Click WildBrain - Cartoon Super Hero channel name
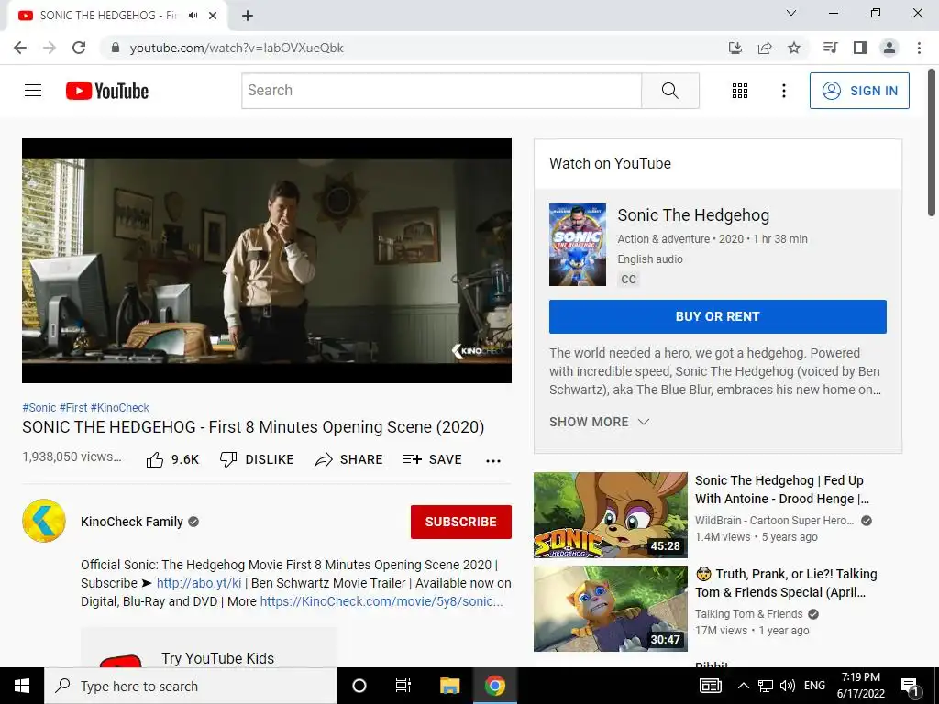This screenshot has height=704, width=939. pyautogui.click(x=774, y=521)
